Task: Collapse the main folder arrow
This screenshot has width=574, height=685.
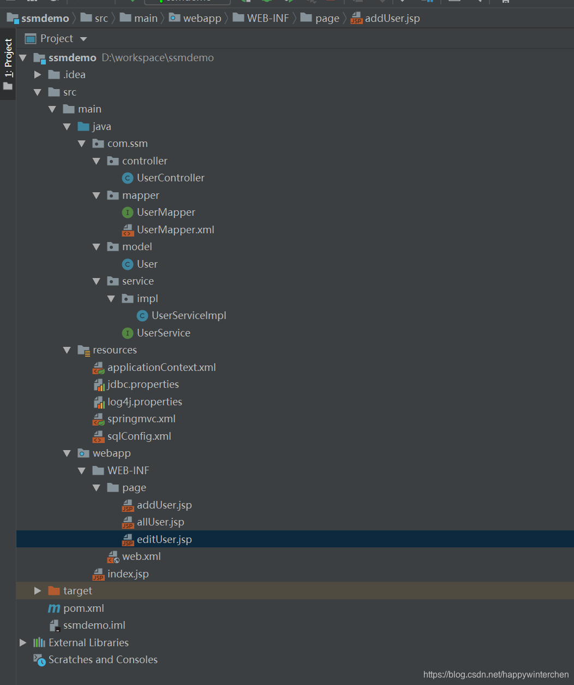Action: point(52,109)
